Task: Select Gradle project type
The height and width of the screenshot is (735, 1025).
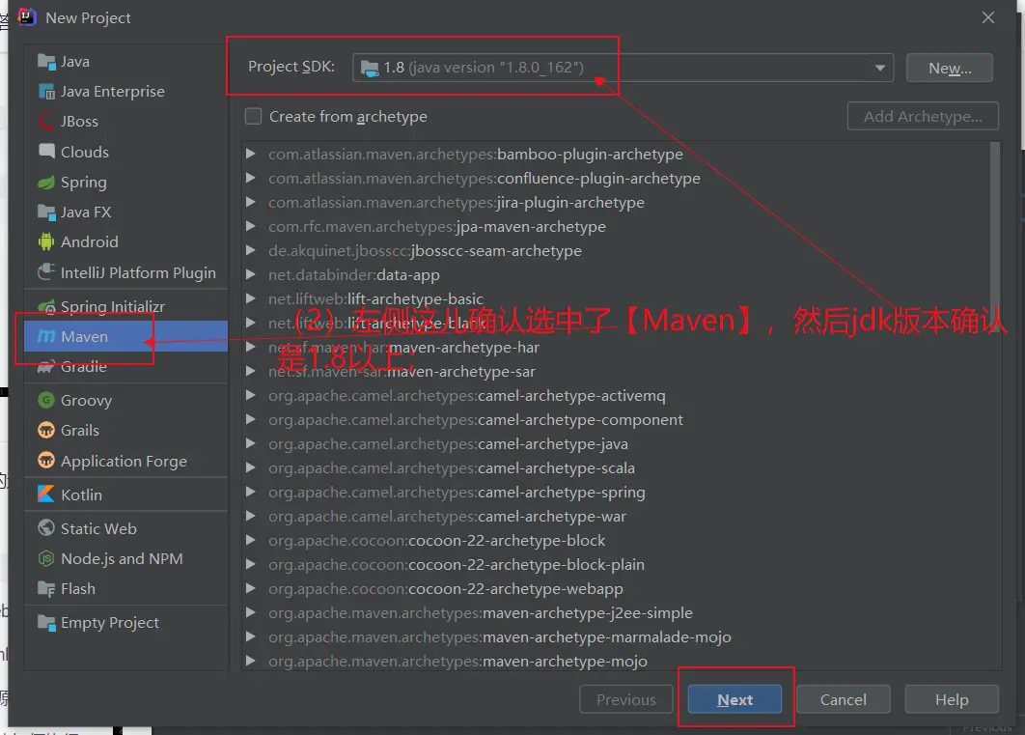Action: point(126,367)
